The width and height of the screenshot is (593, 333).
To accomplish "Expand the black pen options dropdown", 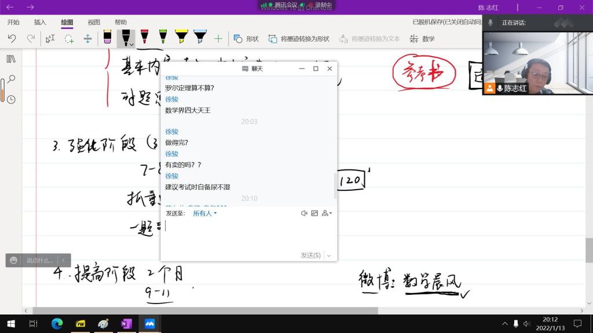I will tap(133, 44).
